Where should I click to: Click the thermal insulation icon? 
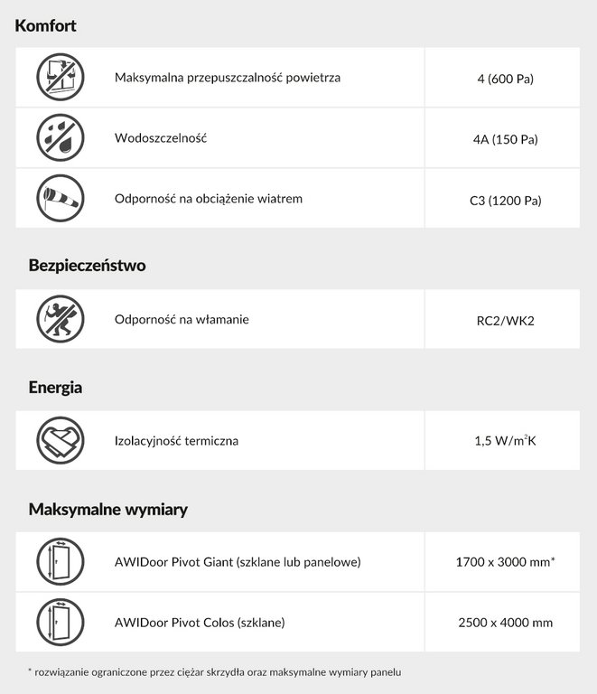(60, 441)
